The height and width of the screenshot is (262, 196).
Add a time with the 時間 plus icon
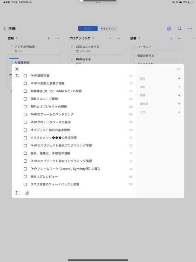179,96
